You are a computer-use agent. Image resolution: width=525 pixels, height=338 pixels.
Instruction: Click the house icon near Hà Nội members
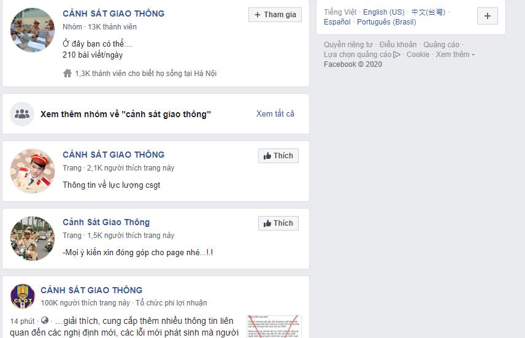click(x=67, y=74)
